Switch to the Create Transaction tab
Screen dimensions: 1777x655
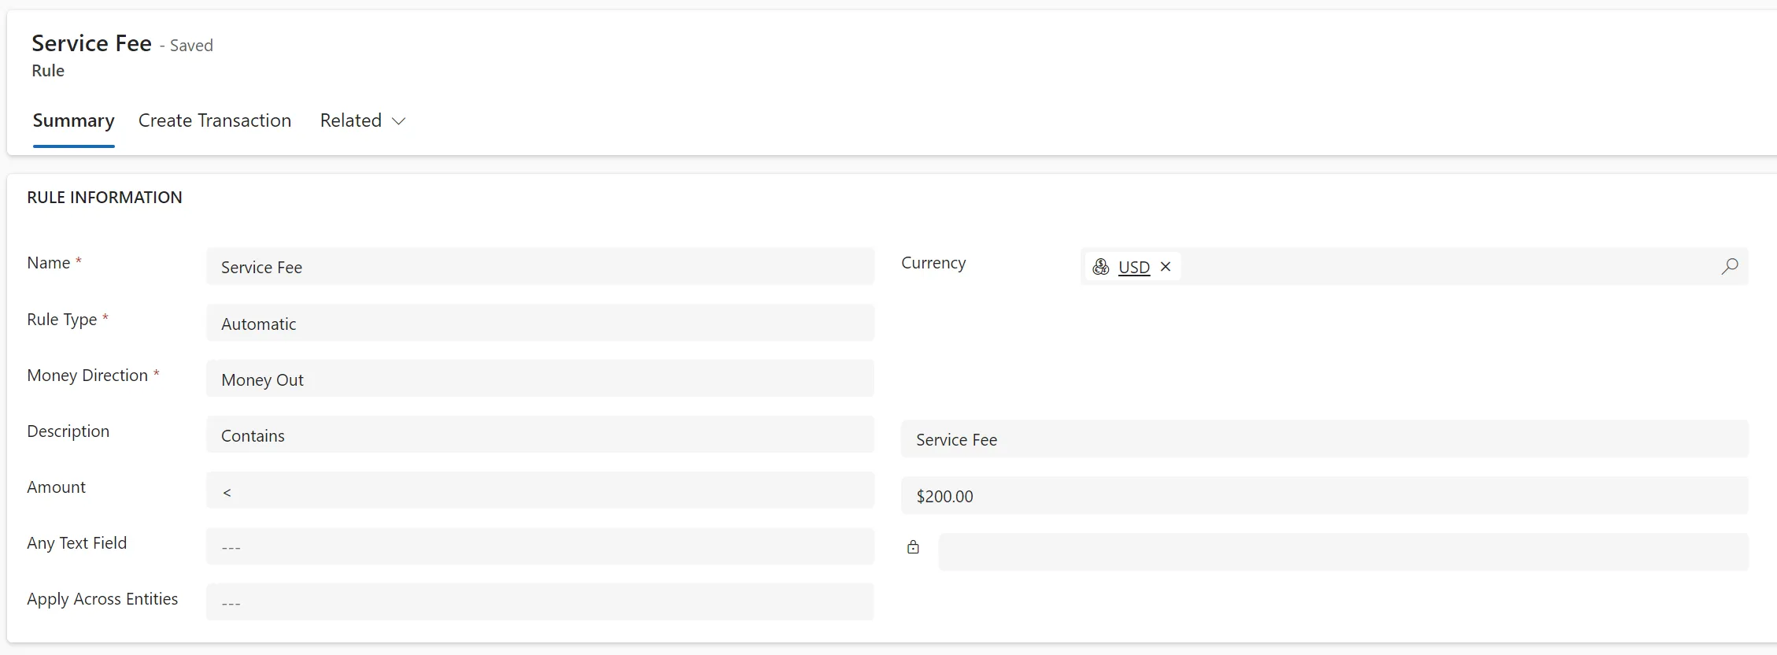pos(215,120)
